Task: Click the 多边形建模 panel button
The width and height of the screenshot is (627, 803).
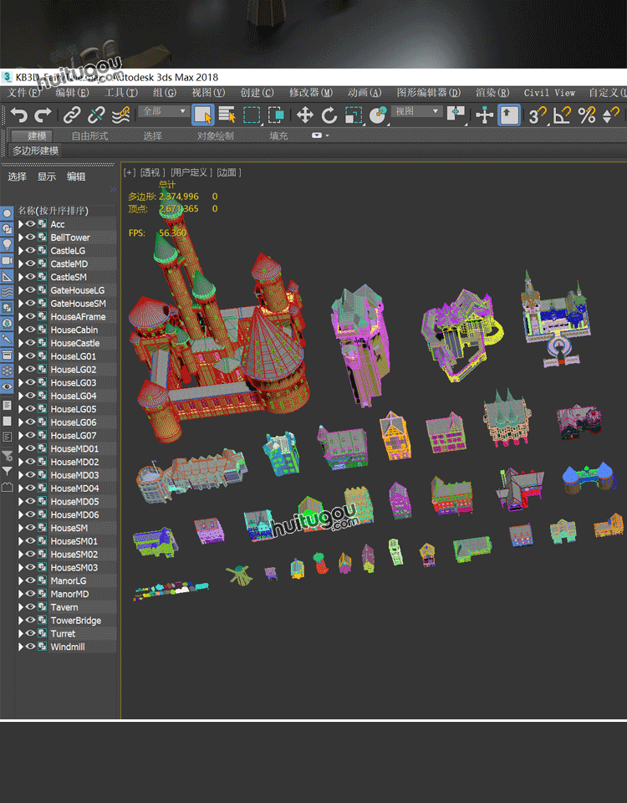Action: pyautogui.click(x=35, y=151)
